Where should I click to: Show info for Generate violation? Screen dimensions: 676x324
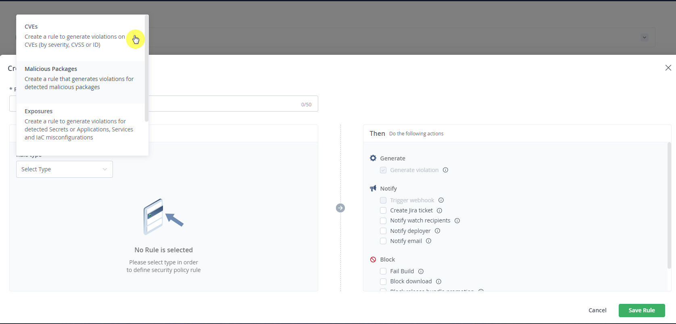[x=446, y=170]
